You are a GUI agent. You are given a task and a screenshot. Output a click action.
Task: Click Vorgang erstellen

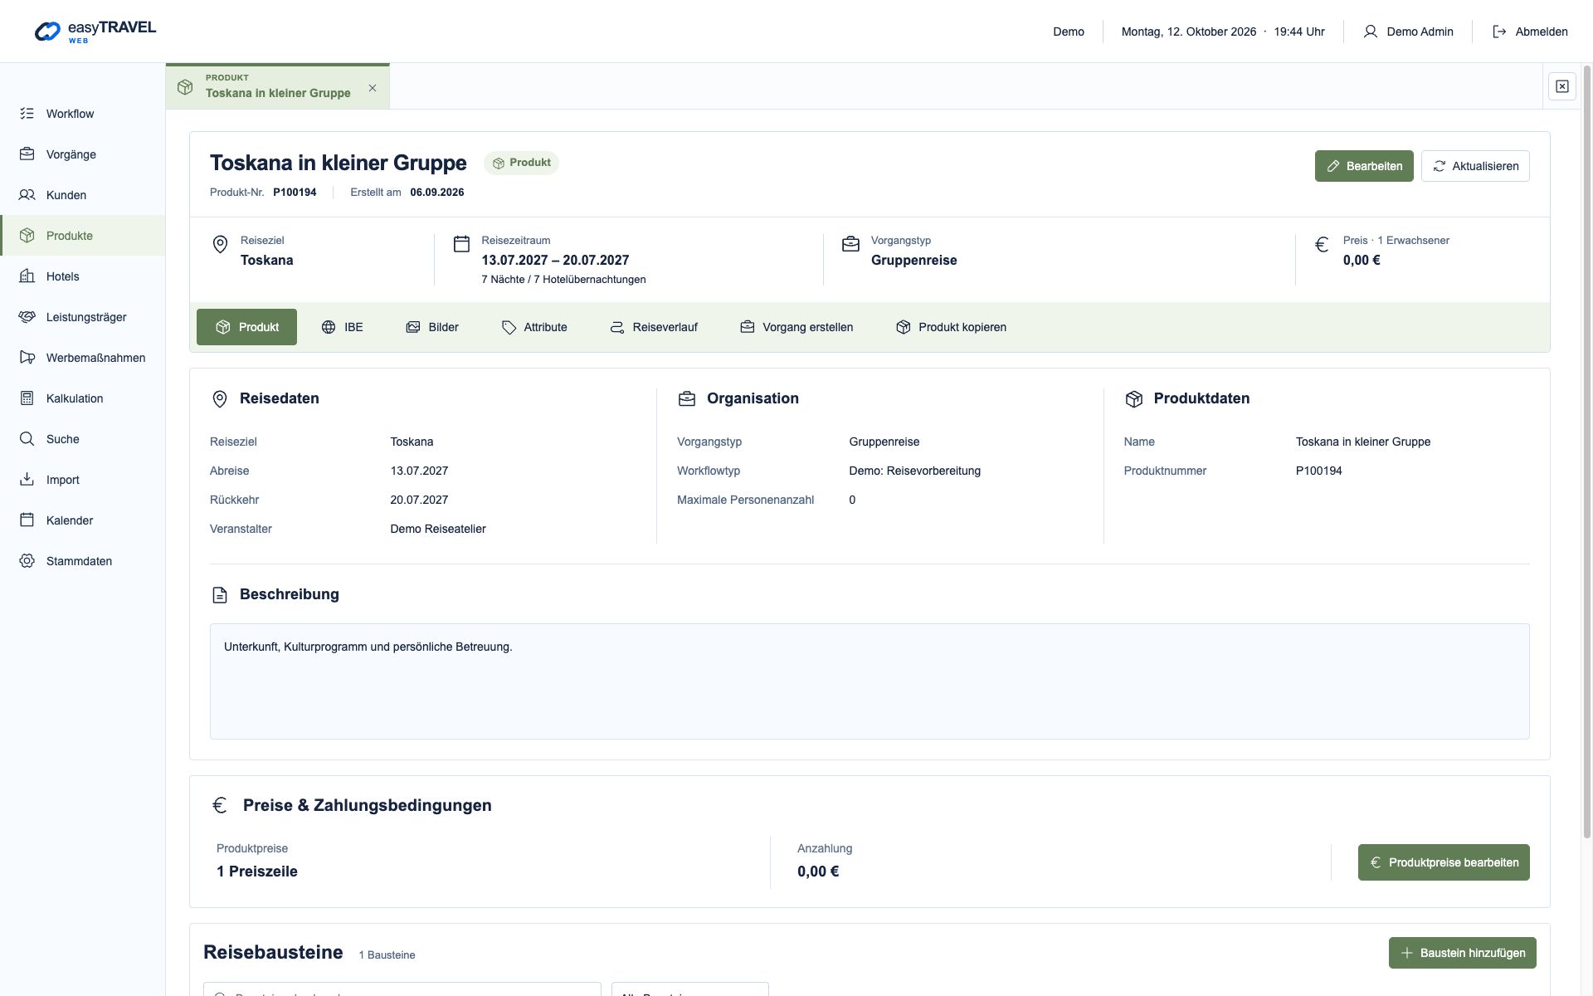coord(796,327)
